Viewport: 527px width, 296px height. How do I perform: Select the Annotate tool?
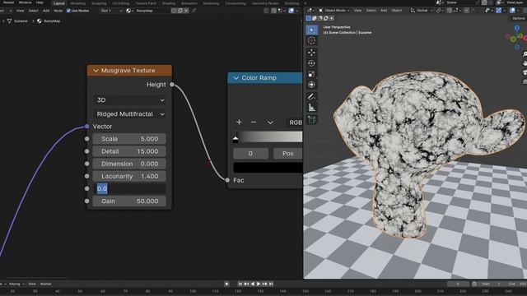311,97
